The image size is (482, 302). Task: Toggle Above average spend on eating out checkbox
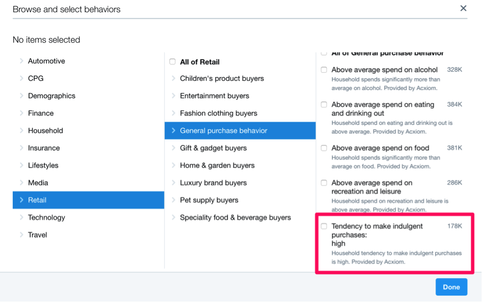[x=324, y=104]
